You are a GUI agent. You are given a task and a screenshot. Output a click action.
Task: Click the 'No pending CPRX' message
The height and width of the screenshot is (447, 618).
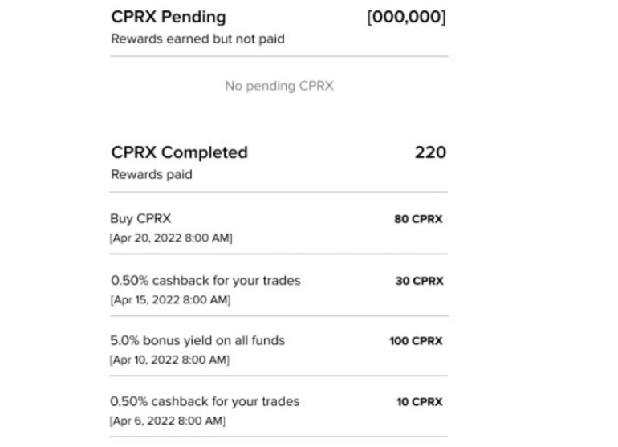(x=279, y=86)
